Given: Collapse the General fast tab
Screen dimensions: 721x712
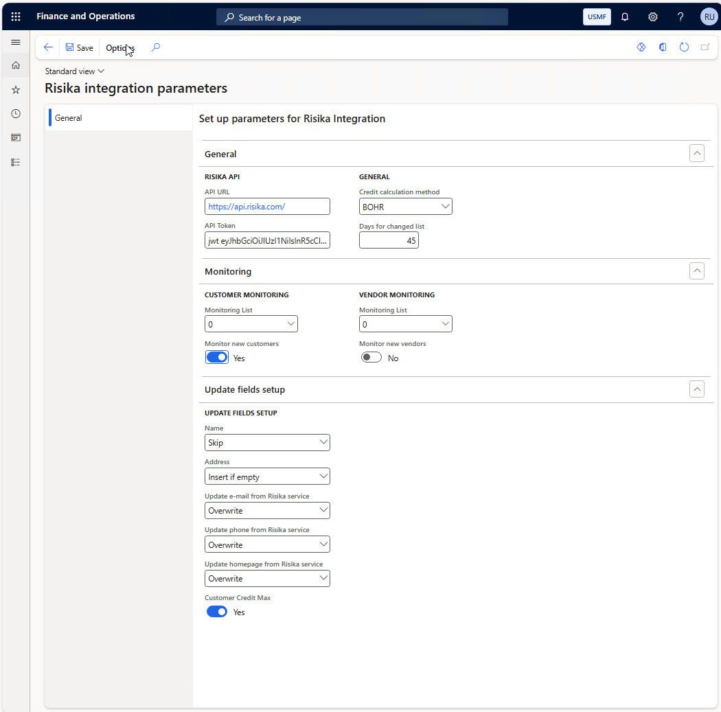Looking at the screenshot, I should click(697, 153).
